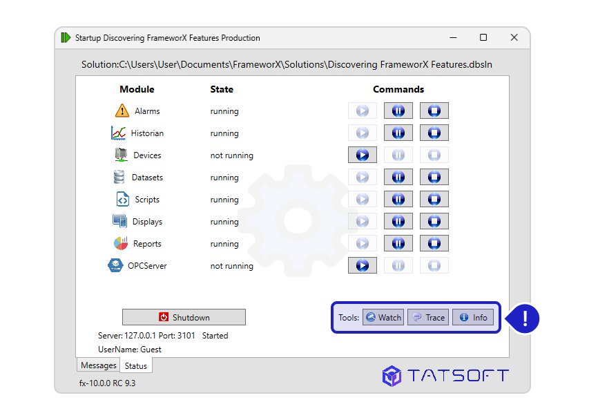The height and width of the screenshot is (420, 598).
Task: Click the play button in the Scripts row
Action: pos(363,200)
